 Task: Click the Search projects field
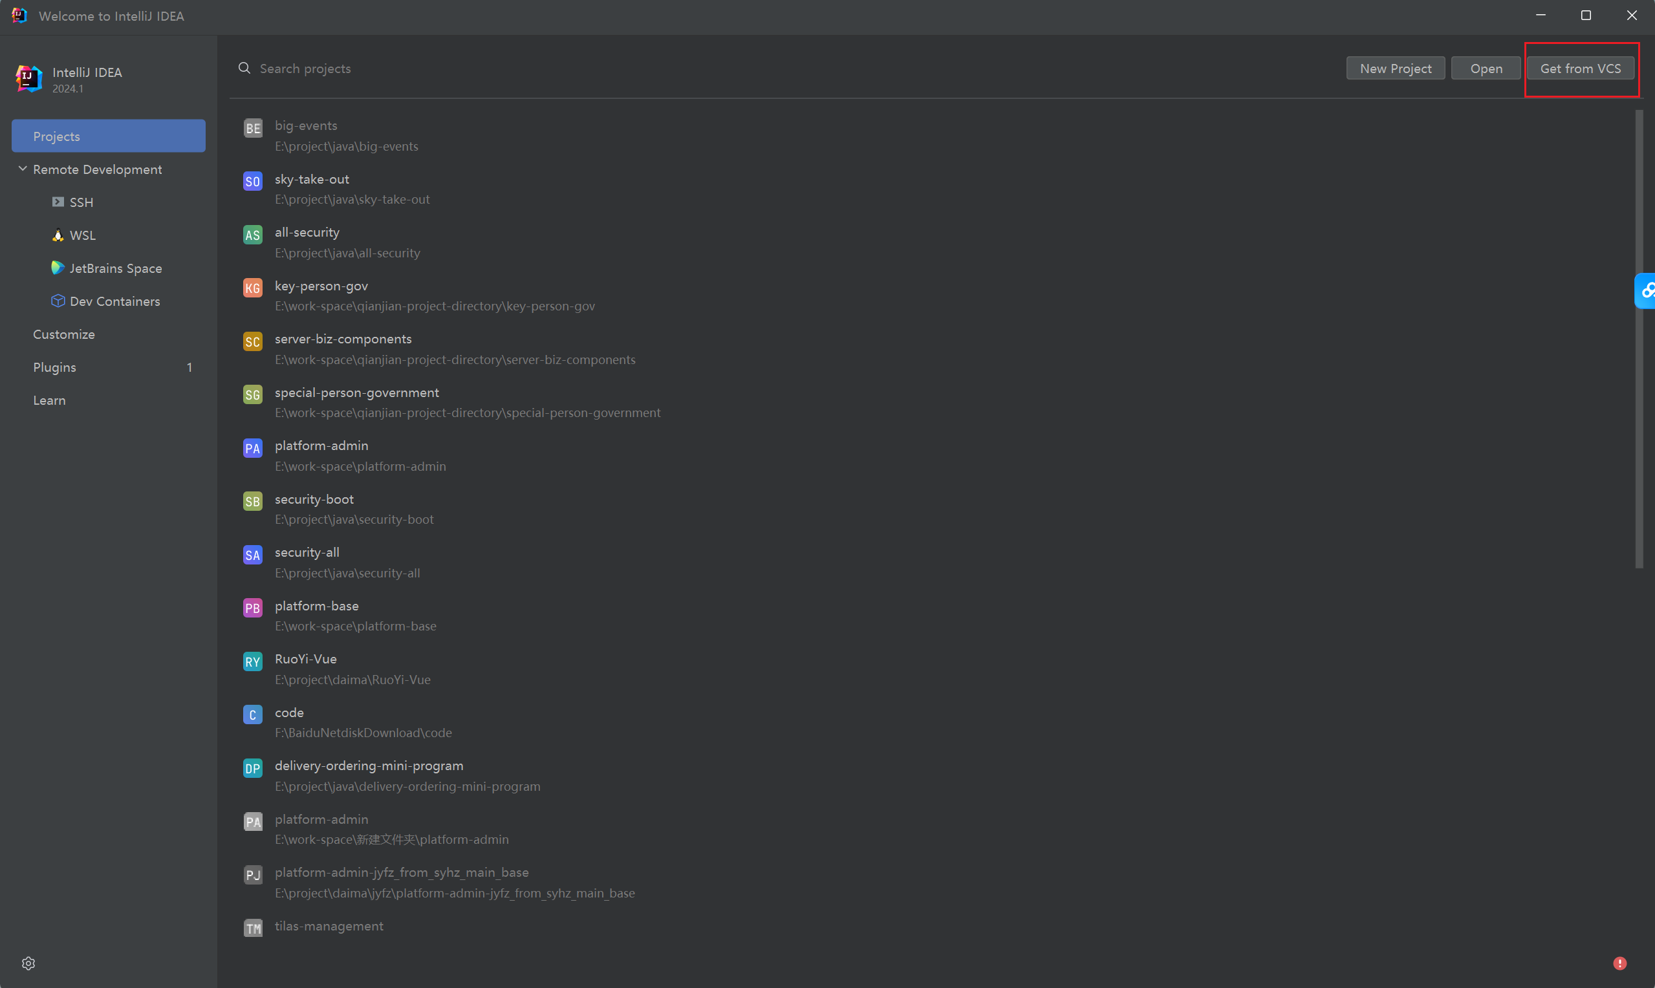(786, 69)
